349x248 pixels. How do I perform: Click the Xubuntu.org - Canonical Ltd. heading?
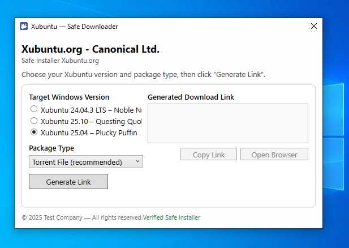pos(91,49)
